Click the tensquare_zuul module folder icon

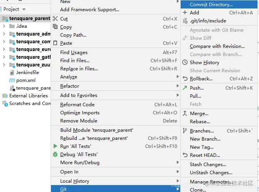tap(12, 65)
